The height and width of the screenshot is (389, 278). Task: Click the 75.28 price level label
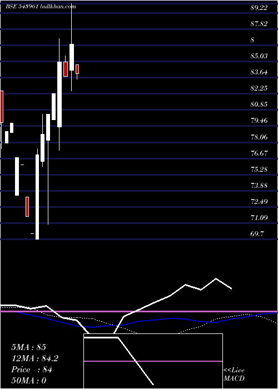(259, 169)
